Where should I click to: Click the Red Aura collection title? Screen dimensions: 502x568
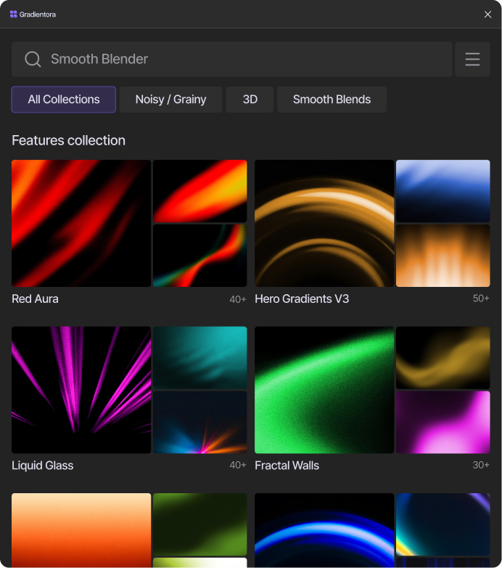coord(35,299)
